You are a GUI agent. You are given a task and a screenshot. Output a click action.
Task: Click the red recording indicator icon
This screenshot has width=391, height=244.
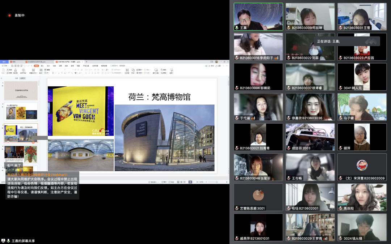9,16
